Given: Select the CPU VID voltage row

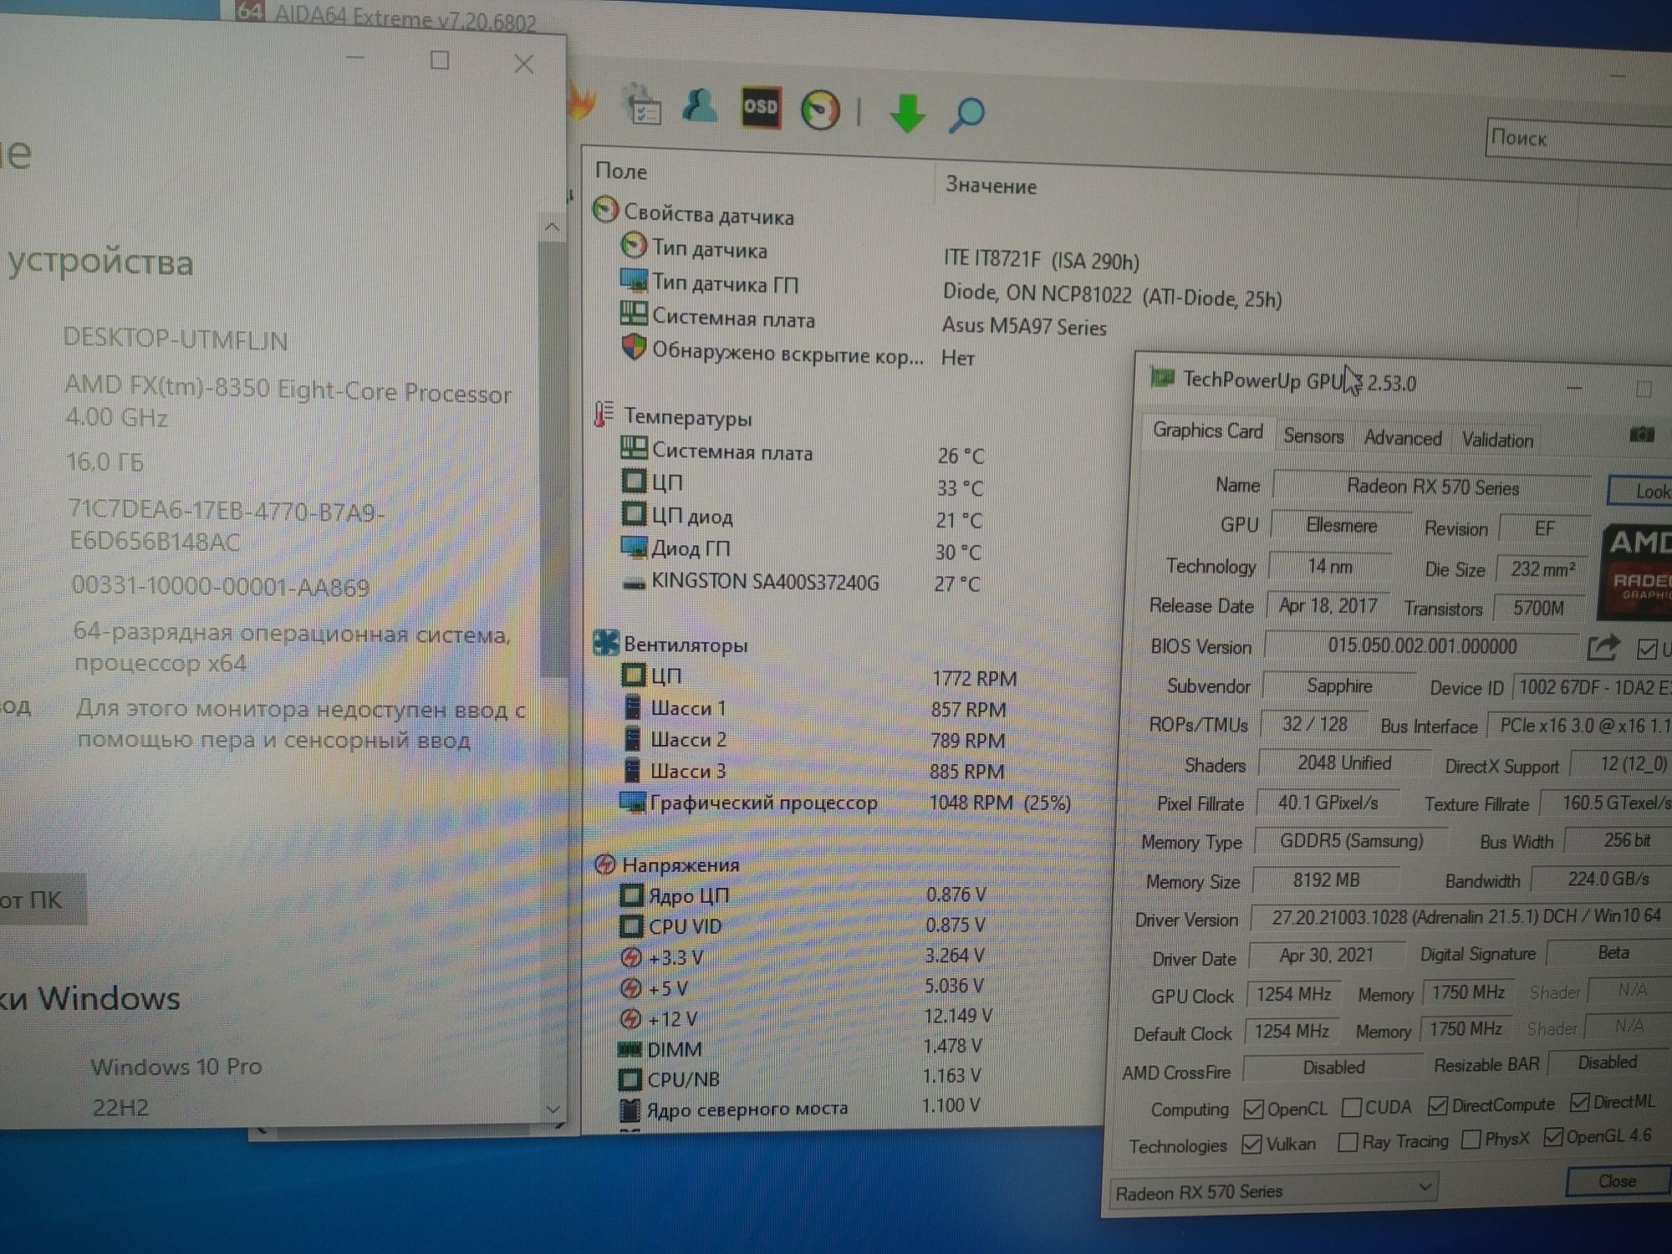Looking at the screenshot, I should (x=804, y=925).
